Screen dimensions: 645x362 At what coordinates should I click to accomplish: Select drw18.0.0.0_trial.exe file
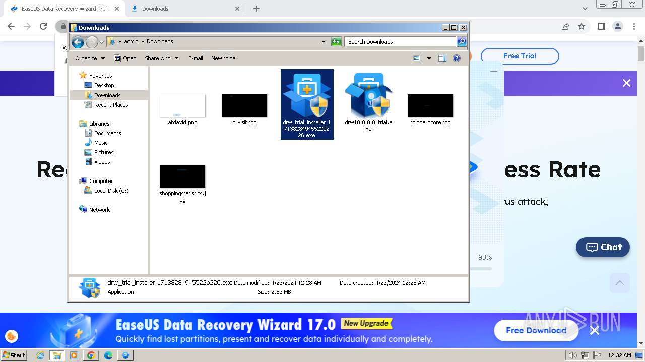pos(368,102)
